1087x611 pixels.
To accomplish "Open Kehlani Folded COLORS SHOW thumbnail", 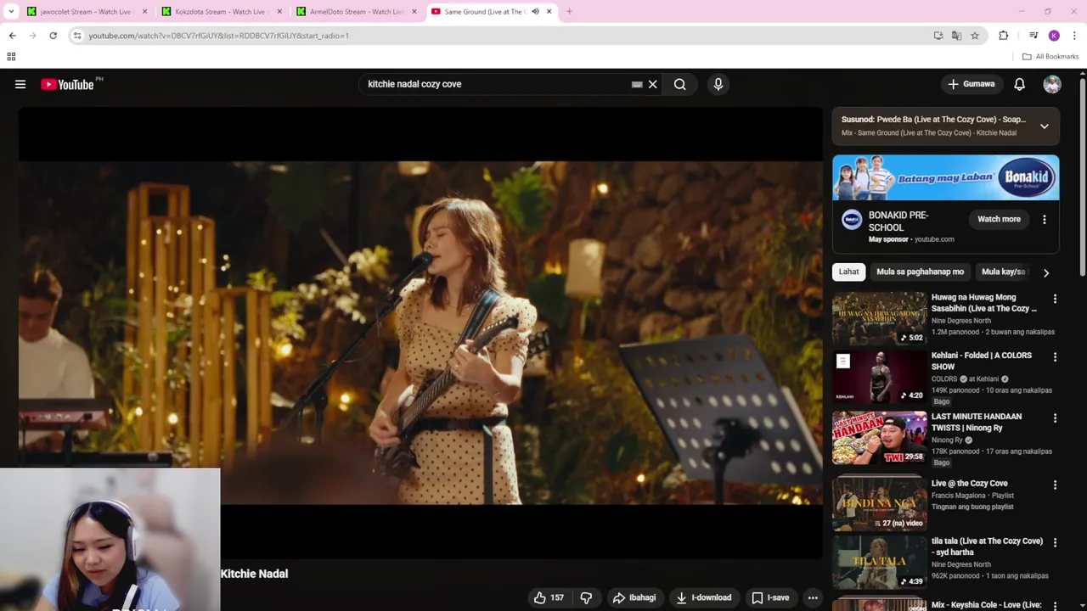I will pyautogui.click(x=880, y=377).
